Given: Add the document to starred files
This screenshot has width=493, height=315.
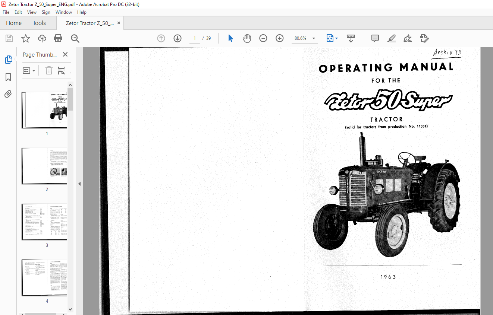Looking at the screenshot, I should [x=25, y=38].
